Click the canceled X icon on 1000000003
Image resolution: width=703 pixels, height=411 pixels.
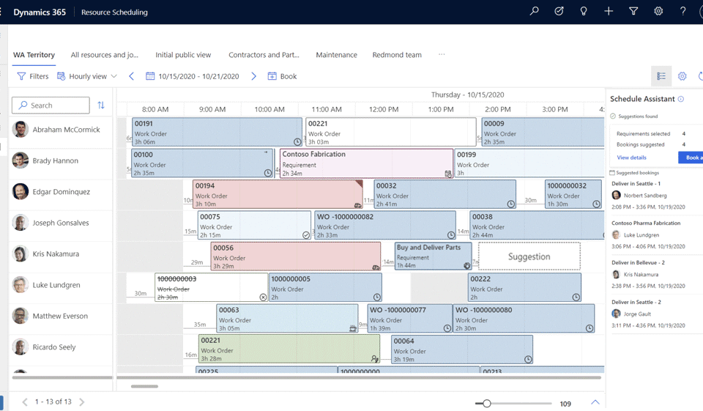pos(263,297)
